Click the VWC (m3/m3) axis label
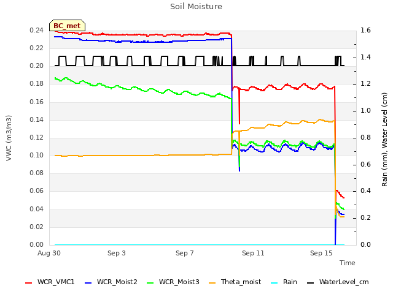 click(x=9, y=138)
